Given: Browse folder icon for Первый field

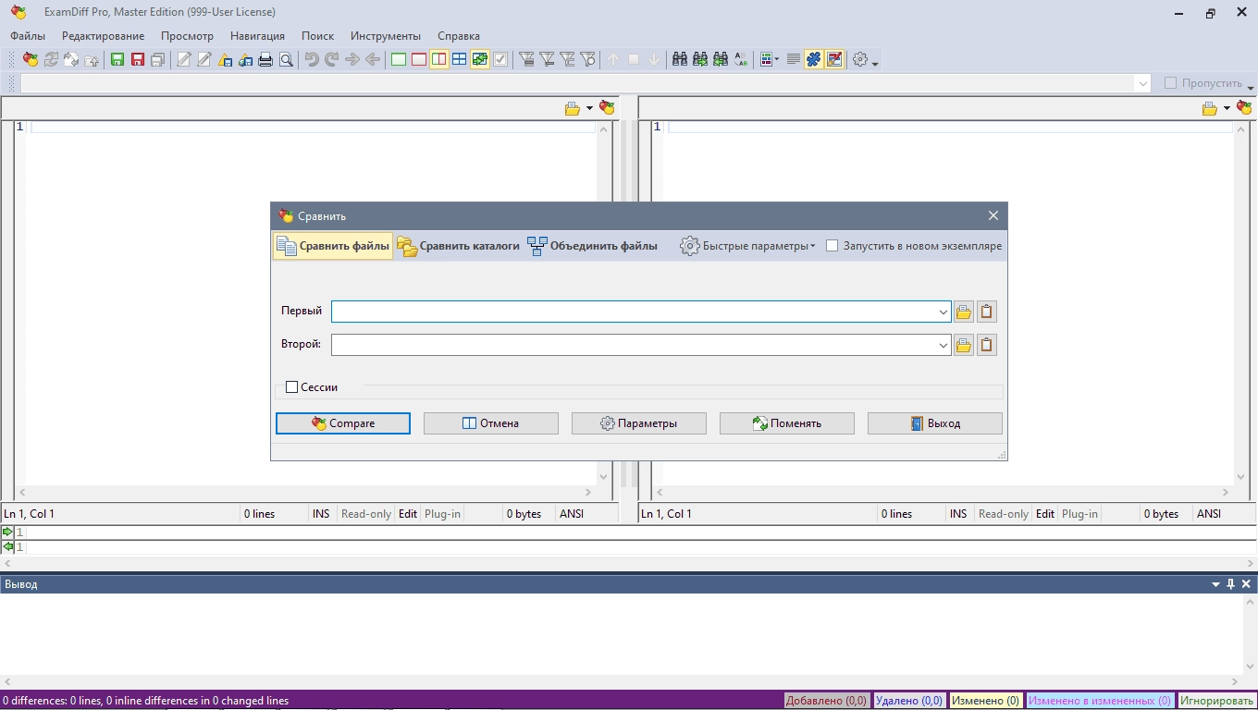Looking at the screenshot, I should click(964, 312).
